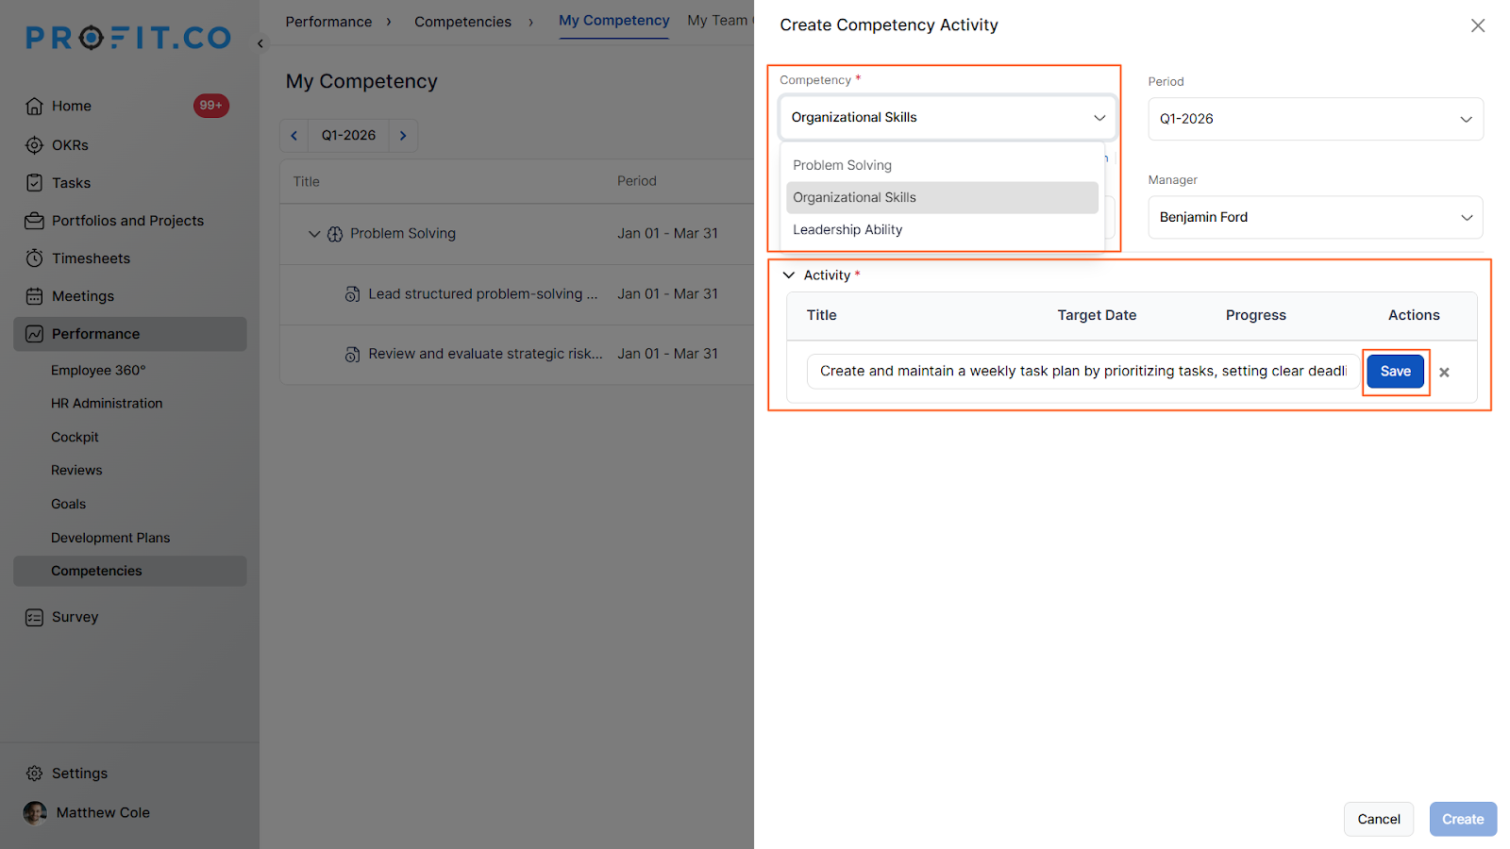This screenshot has height=849, width=1510.
Task: Open the Period Q1-2026 dropdown
Action: pos(1315,119)
